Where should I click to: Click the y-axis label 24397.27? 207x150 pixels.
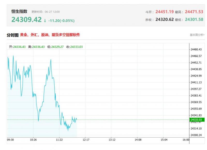point(196,89)
